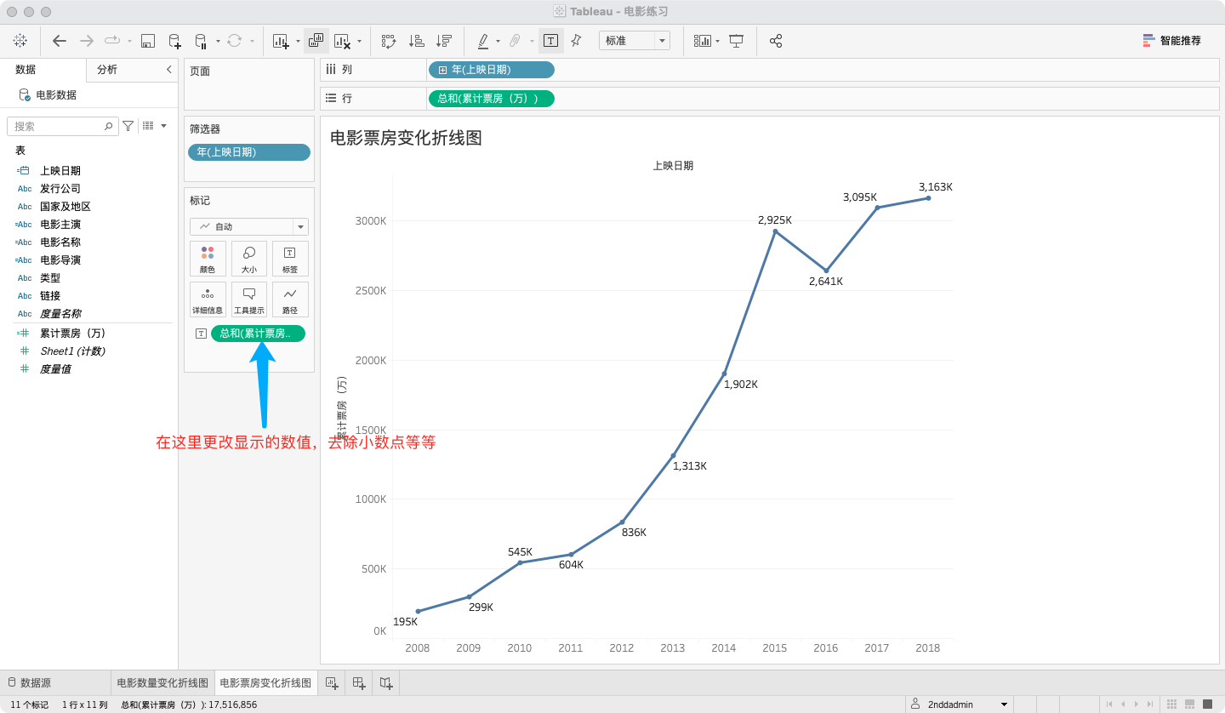Sort ascending toolbar icon
The height and width of the screenshot is (713, 1225).
pyautogui.click(x=416, y=40)
